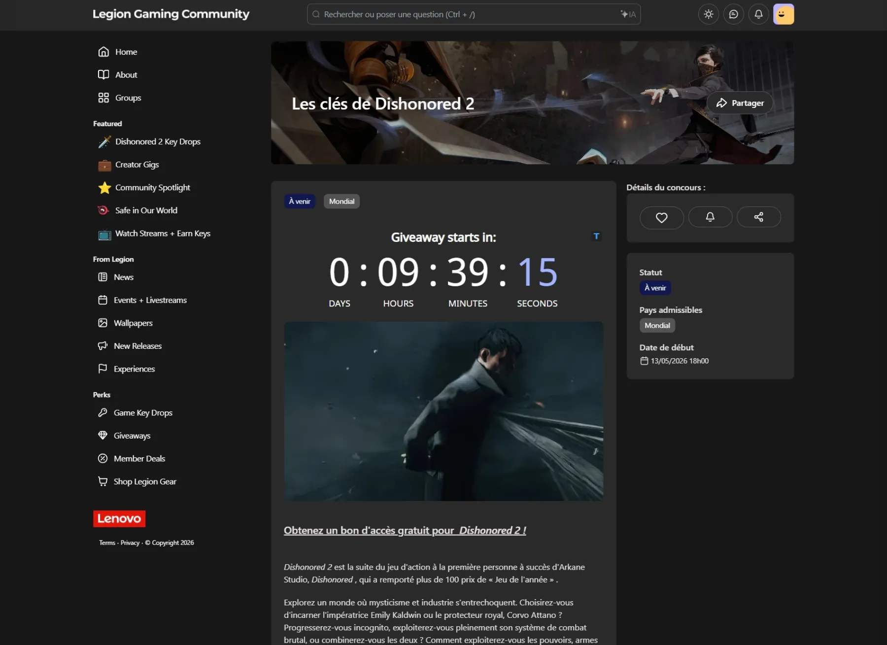The height and width of the screenshot is (645, 887).
Task: Click the Détails du concours heading
Action: click(666, 187)
